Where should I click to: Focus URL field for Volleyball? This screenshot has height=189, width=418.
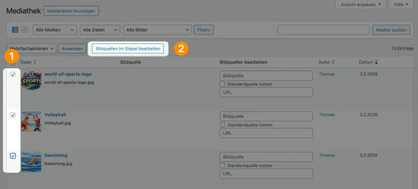point(266,133)
